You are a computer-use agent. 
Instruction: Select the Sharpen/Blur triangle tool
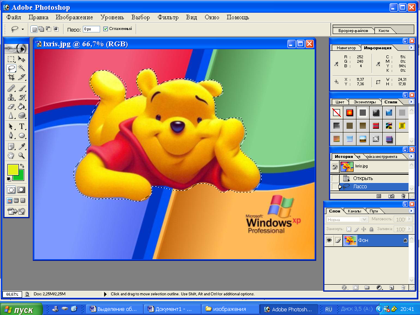coord(11,115)
